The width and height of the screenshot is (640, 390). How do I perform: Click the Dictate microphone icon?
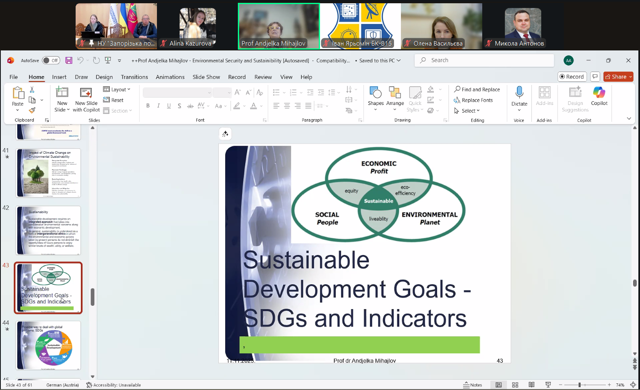click(519, 93)
